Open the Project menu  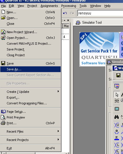32,6
